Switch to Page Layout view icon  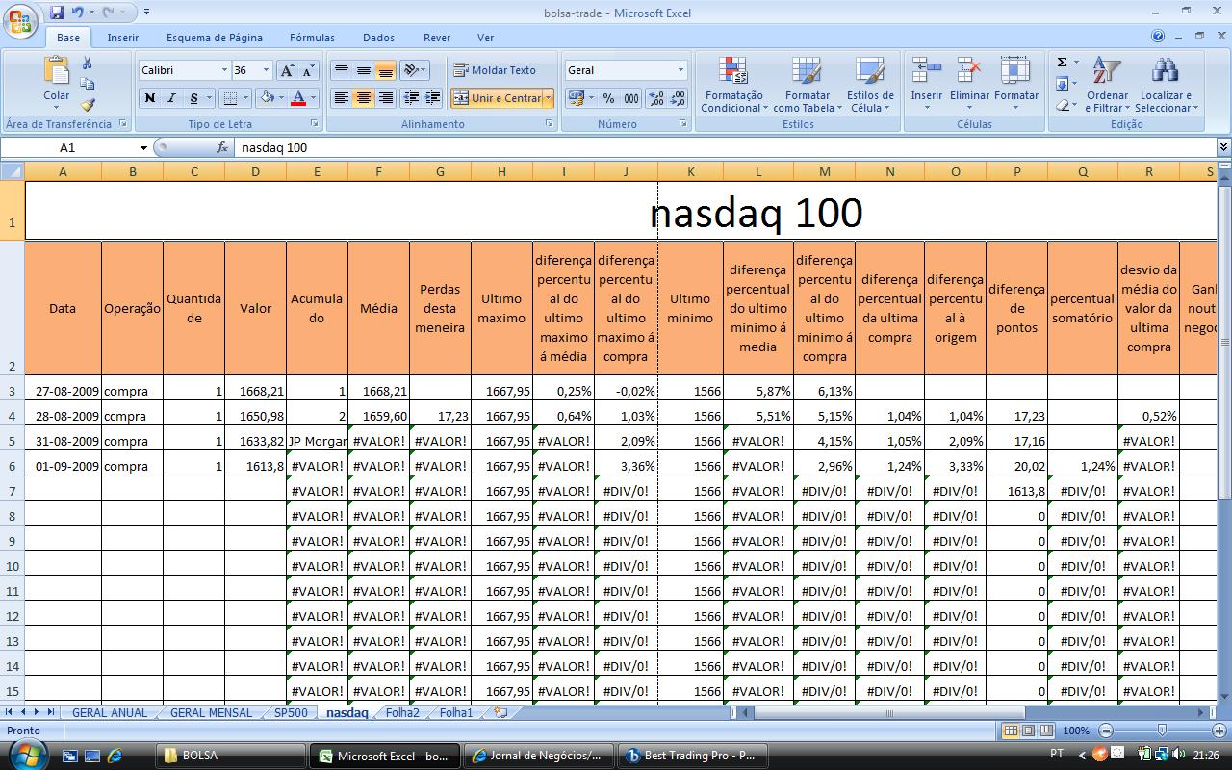(1028, 731)
